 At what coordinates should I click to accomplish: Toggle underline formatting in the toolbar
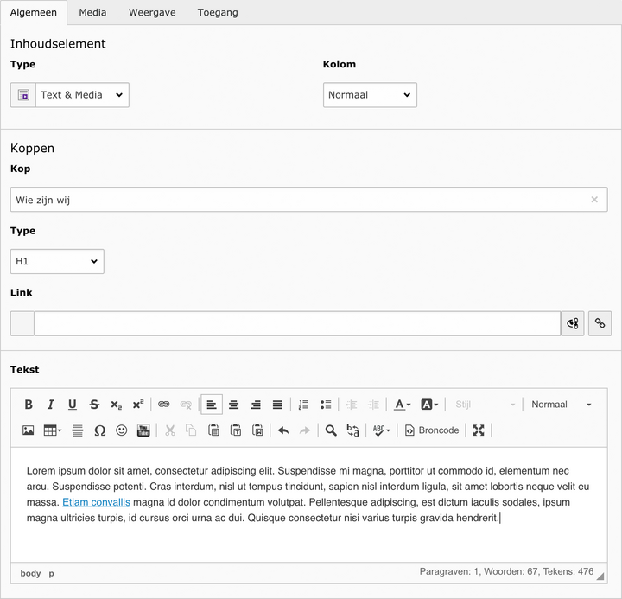pyautogui.click(x=73, y=405)
